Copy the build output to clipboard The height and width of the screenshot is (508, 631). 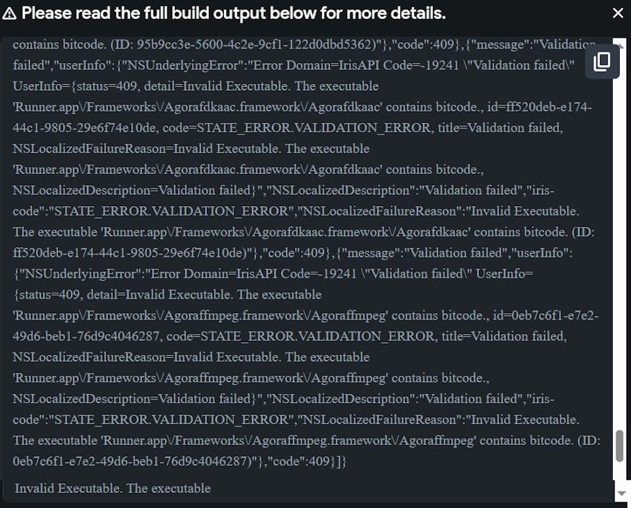click(602, 61)
